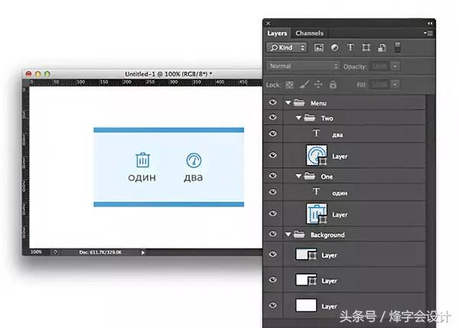Open the Normal blend mode dropdown
The image size is (459, 328).
[x=303, y=66]
